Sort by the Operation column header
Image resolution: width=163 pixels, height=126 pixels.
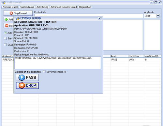[x=136, y=56]
